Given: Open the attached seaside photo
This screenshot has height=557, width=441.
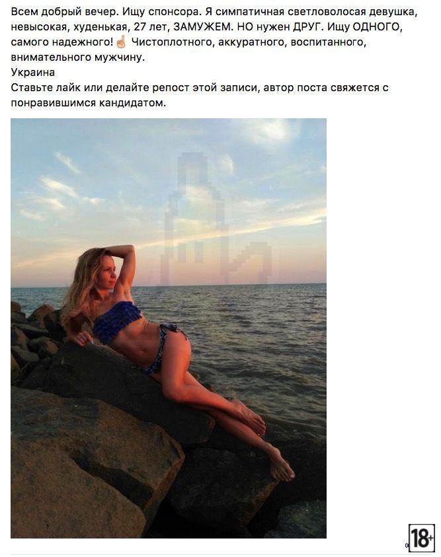Looking at the screenshot, I should pyautogui.click(x=169, y=328).
